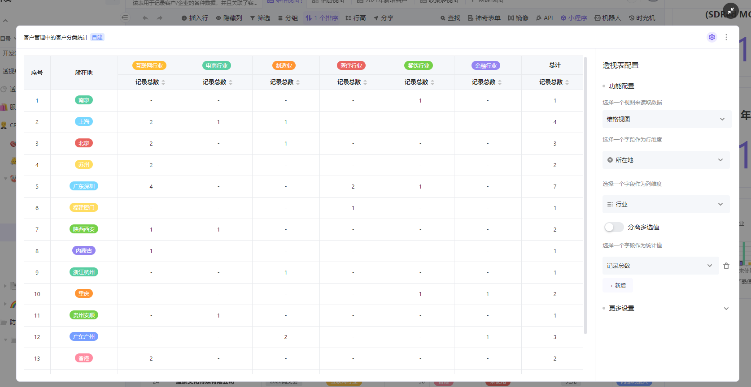This screenshot has width=751, height=387.
Task: Sort 电商行业 记录总数 column
Action: [x=231, y=82]
